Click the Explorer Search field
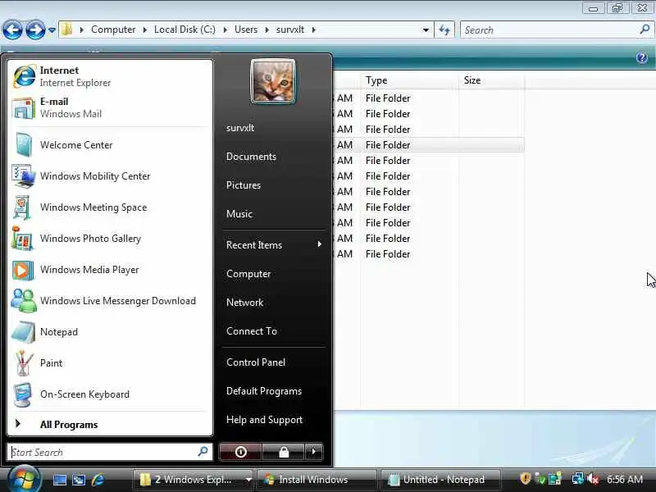656x492 pixels. click(x=557, y=30)
